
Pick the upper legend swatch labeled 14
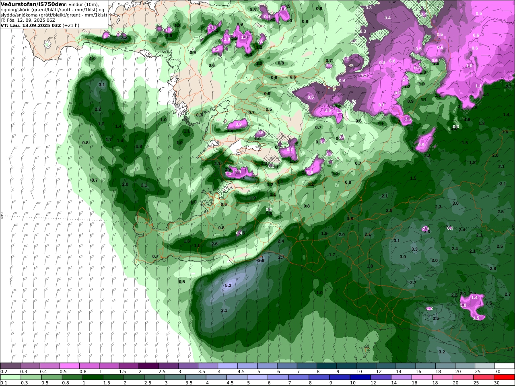tap(406, 366)
